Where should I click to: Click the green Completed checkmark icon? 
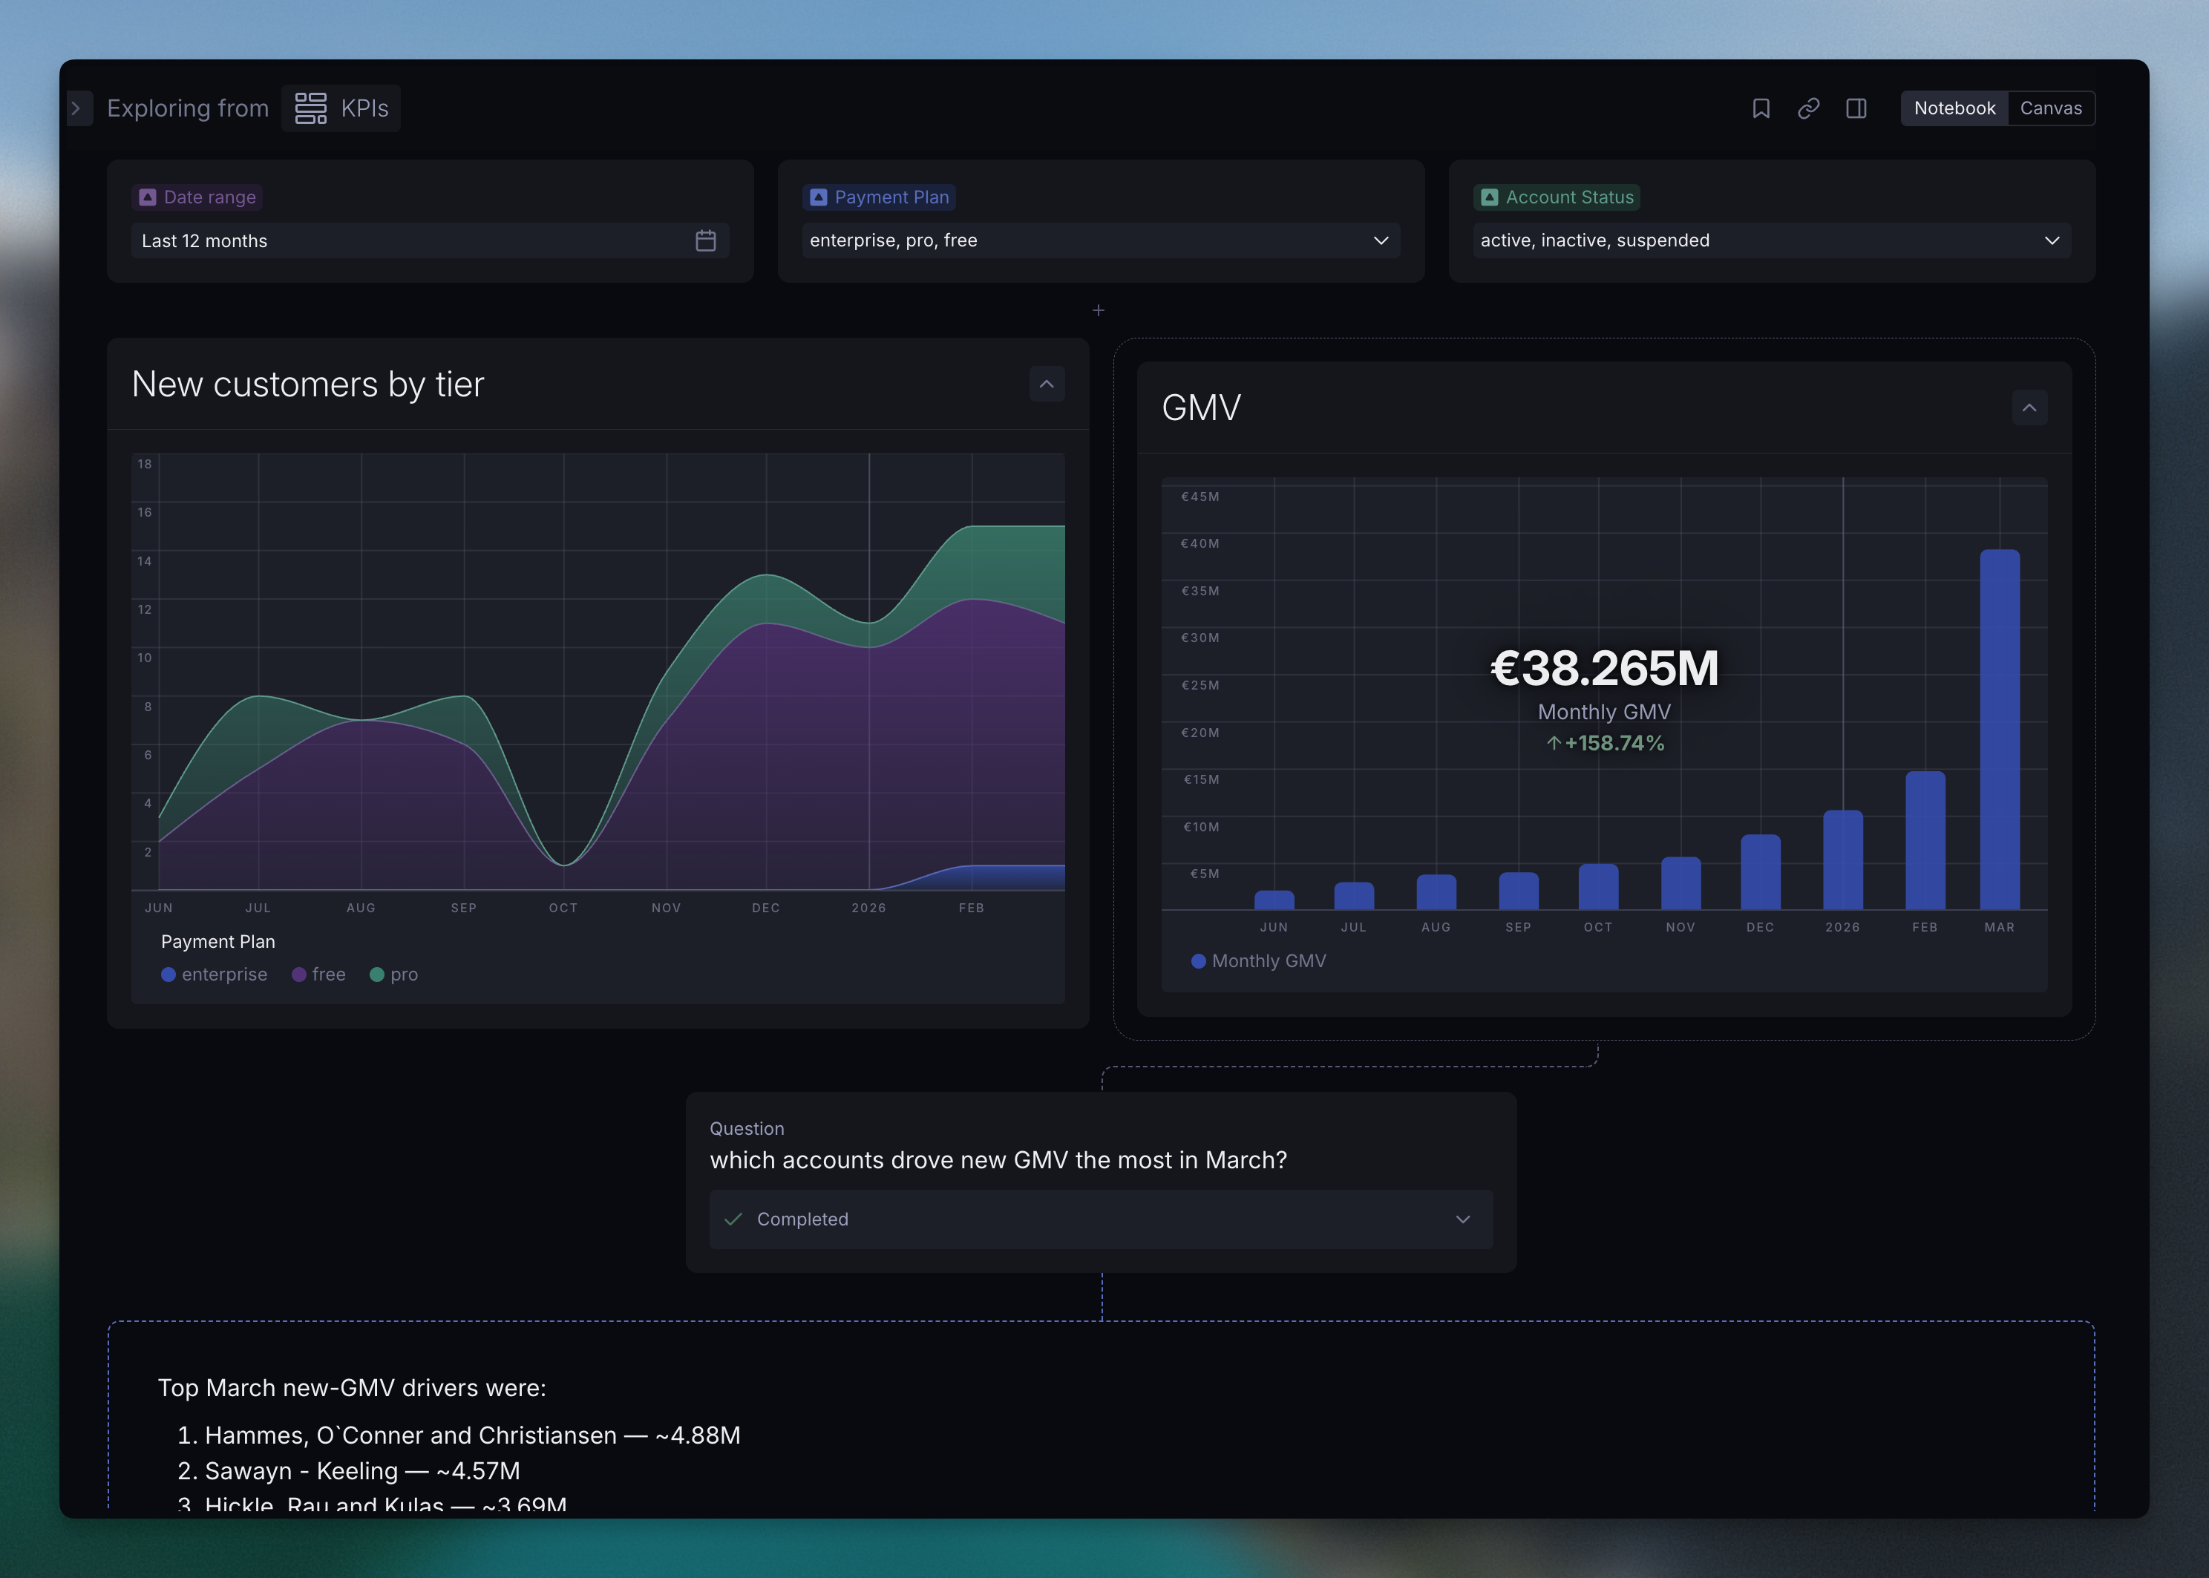tap(734, 1219)
